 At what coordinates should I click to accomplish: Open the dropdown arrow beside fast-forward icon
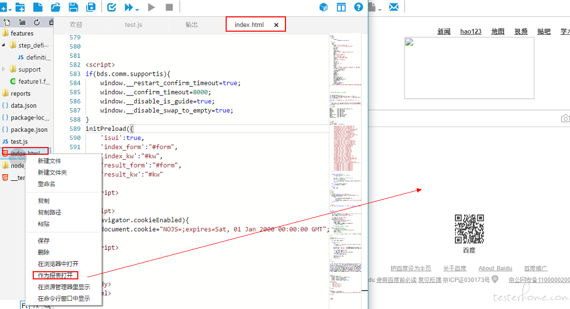[x=137, y=9]
